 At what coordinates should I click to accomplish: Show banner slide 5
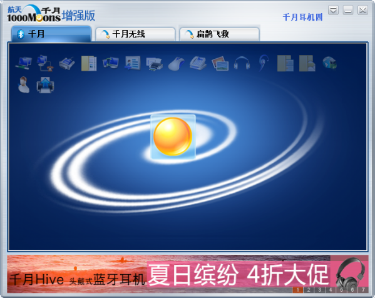pos(342,290)
